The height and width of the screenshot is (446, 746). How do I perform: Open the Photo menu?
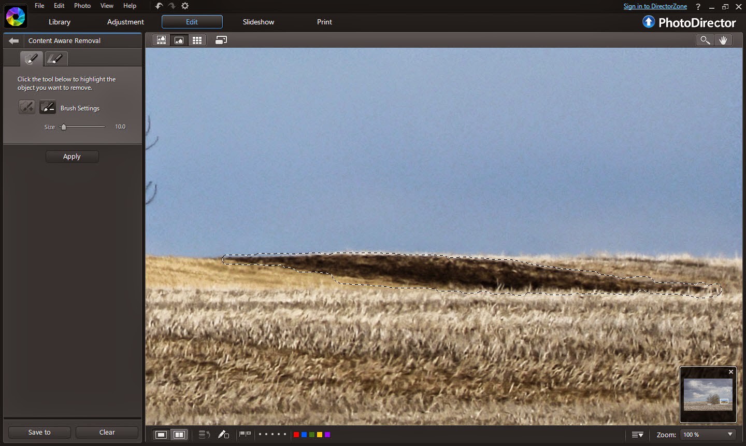[x=82, y=6]
